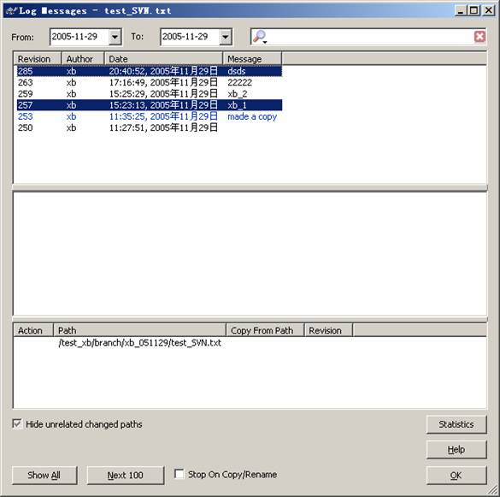
Task: Clear the filter with red X icon
Action: (x=479, y=37)
